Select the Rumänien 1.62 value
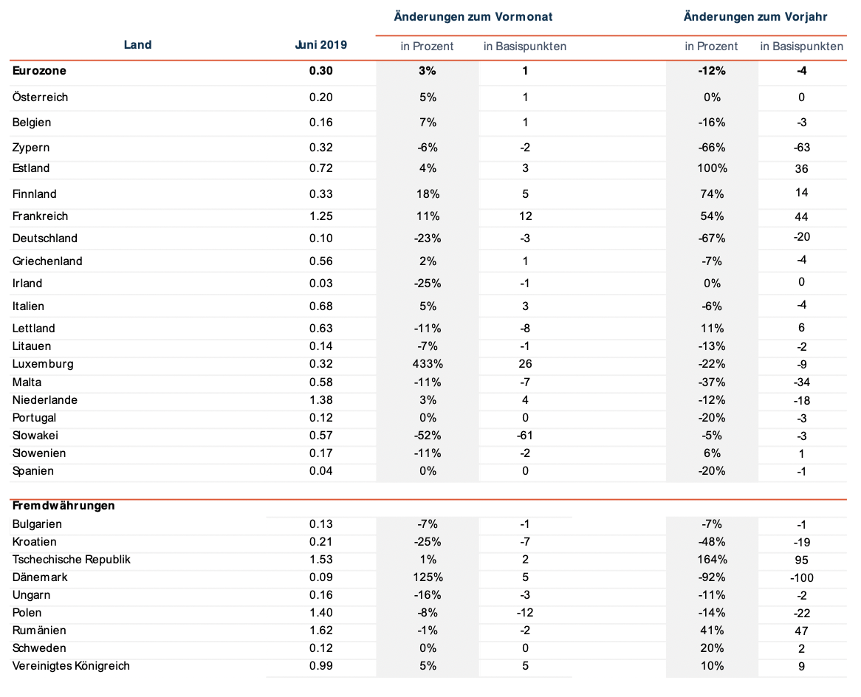Screen dimensions: 861x697 coord(320,631)
